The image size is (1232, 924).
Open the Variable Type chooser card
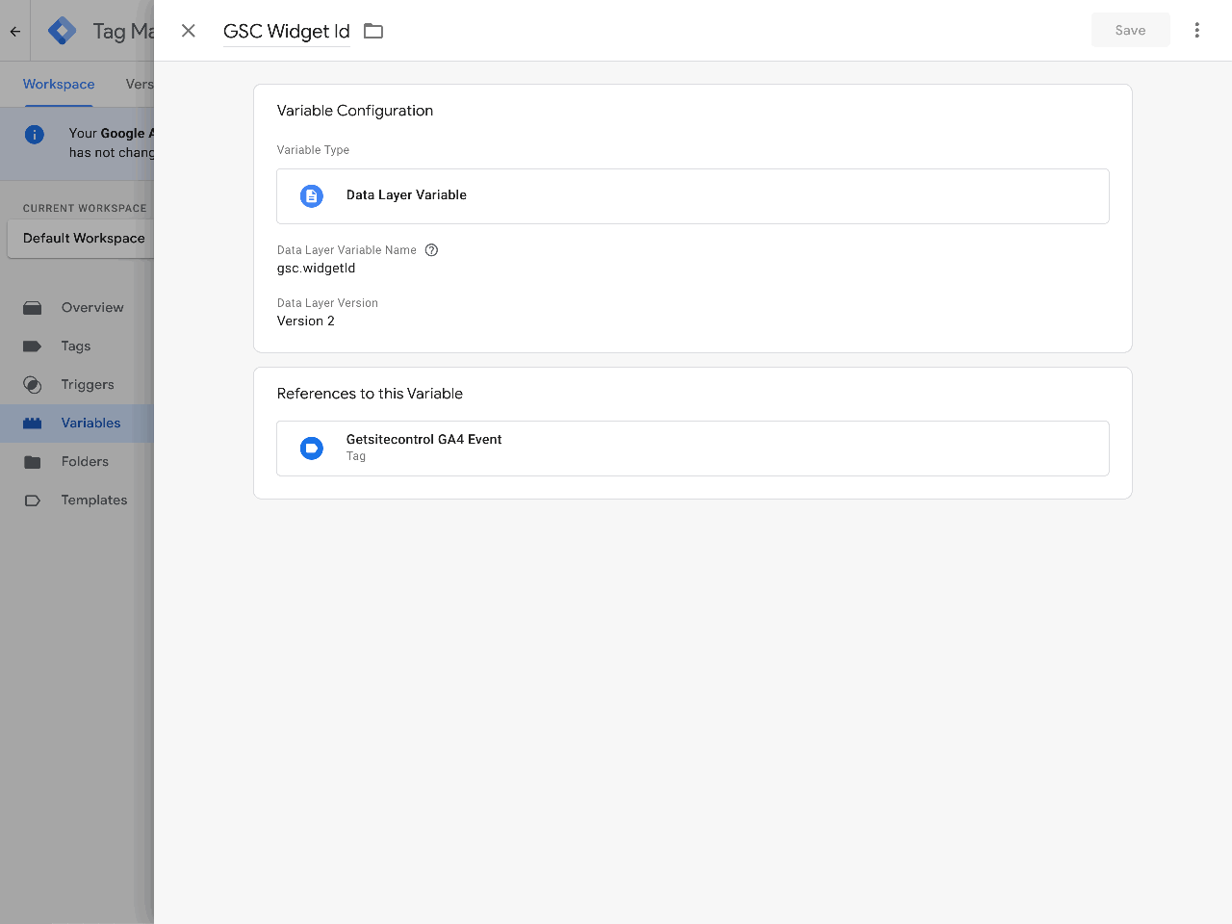pyautogui.click(x=693, y=195)
